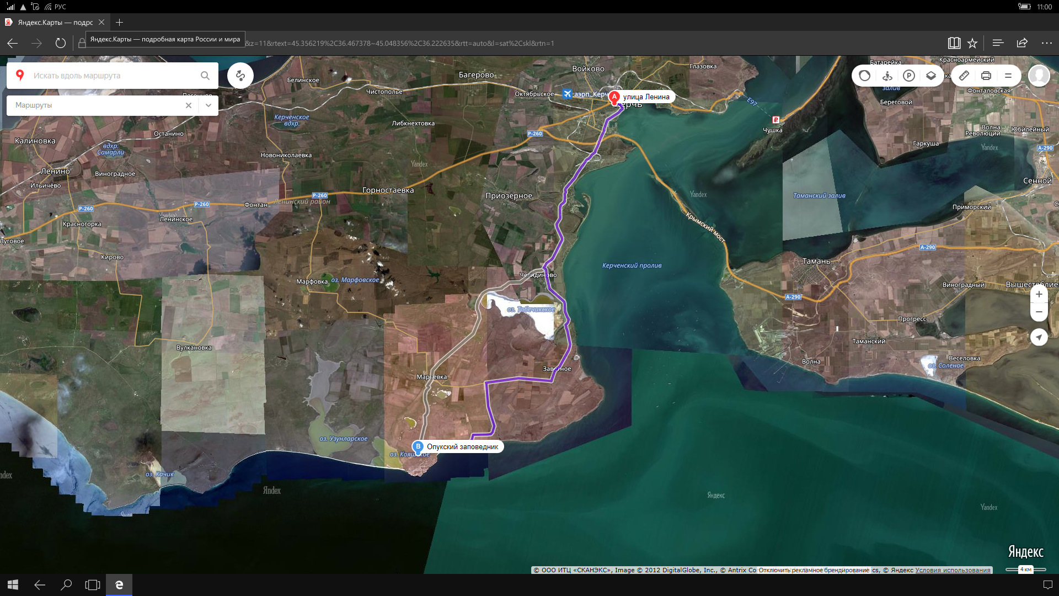1059x596 pixels.
Task: Select the Яндекс.Карты browser tab
Action: coord(55,23)
